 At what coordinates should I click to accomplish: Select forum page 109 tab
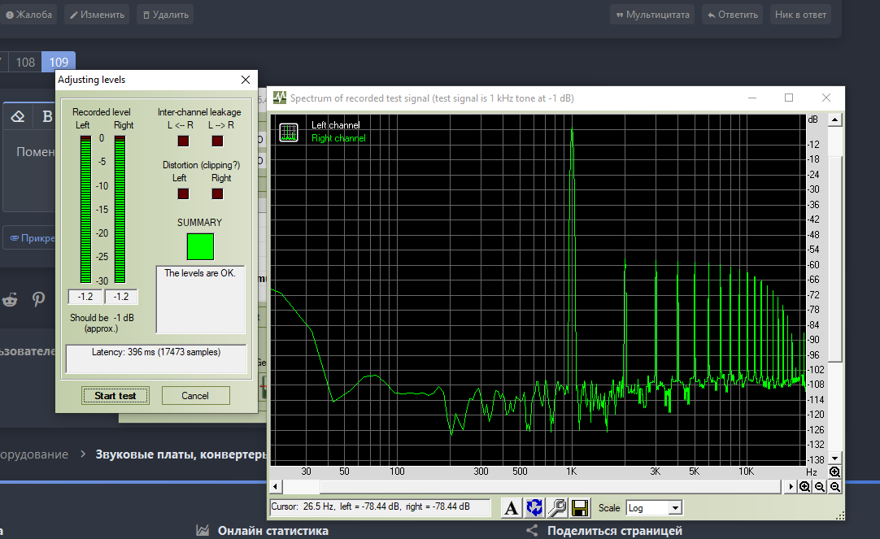(59, 63)
